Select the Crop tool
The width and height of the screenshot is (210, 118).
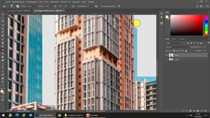point(3,29)
